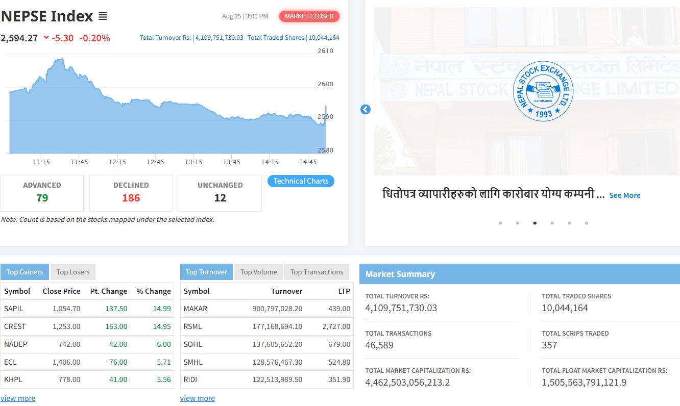Click MAKAR turnover 900,797,028.20
This screenshot has height=406, width=680.
(x=278, y=309)
